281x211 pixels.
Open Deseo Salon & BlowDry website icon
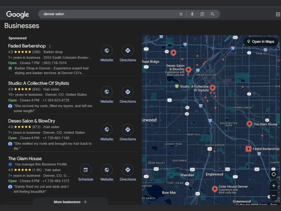(107, 129)
